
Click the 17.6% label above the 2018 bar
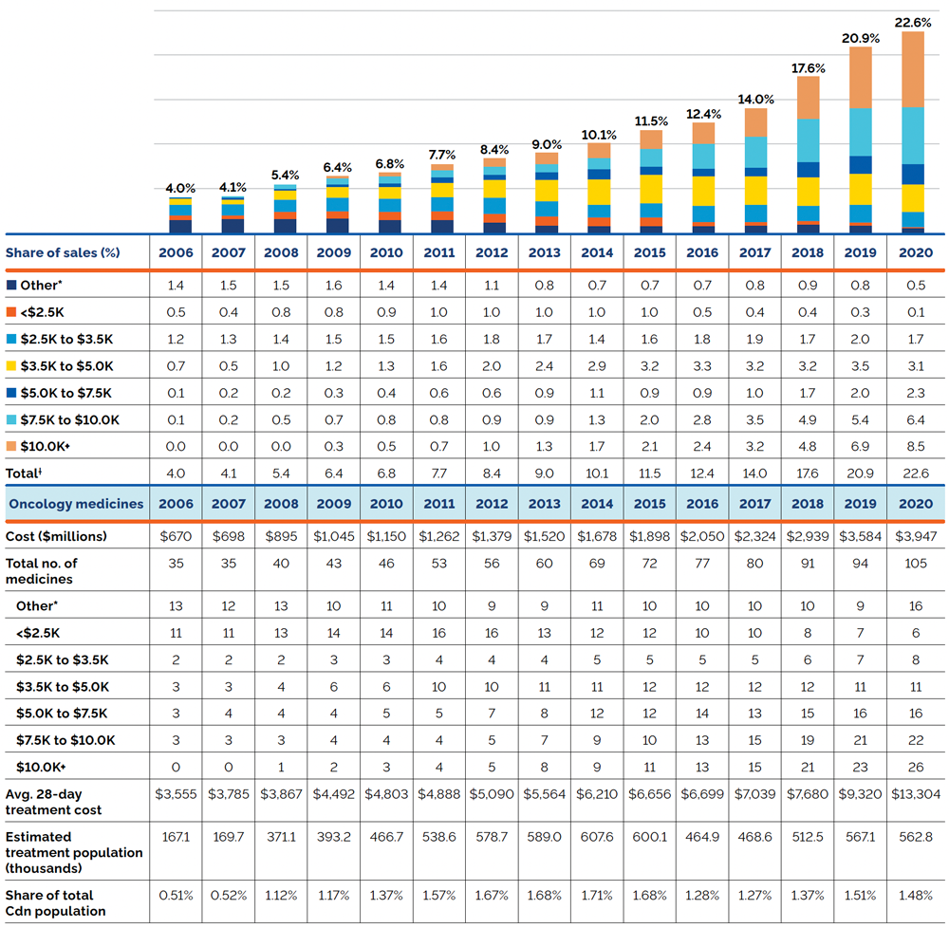(x=808, y=68)
